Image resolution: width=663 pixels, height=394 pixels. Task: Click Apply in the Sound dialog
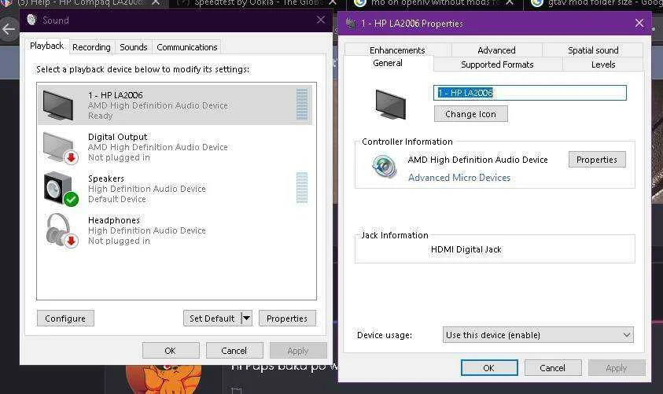tap(298, 351)
